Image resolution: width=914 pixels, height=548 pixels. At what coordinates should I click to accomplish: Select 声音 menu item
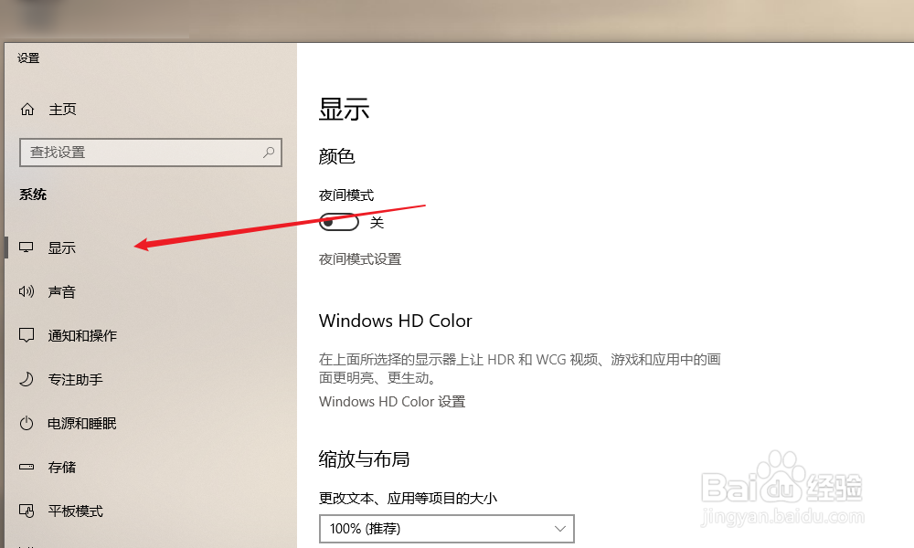(x=62, y=291)
